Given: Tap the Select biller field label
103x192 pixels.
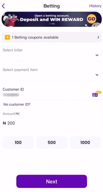Looking at the screenshot, I should (13, 50).
